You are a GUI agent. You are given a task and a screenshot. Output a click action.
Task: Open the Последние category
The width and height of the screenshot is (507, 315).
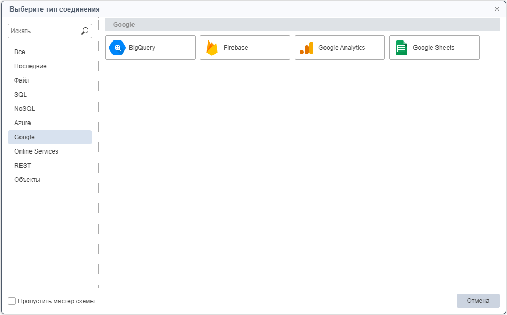pos(31,66)
